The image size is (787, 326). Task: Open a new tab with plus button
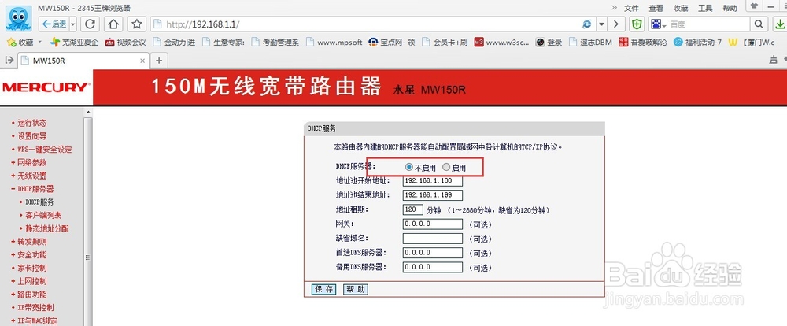(159, 61)
